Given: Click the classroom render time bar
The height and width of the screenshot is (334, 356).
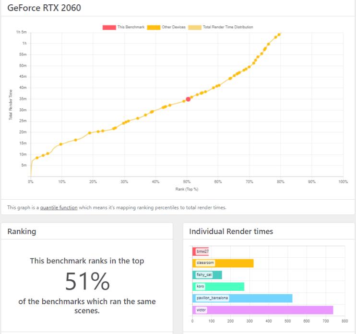Looking at the screenshot, I should point(223,263).
